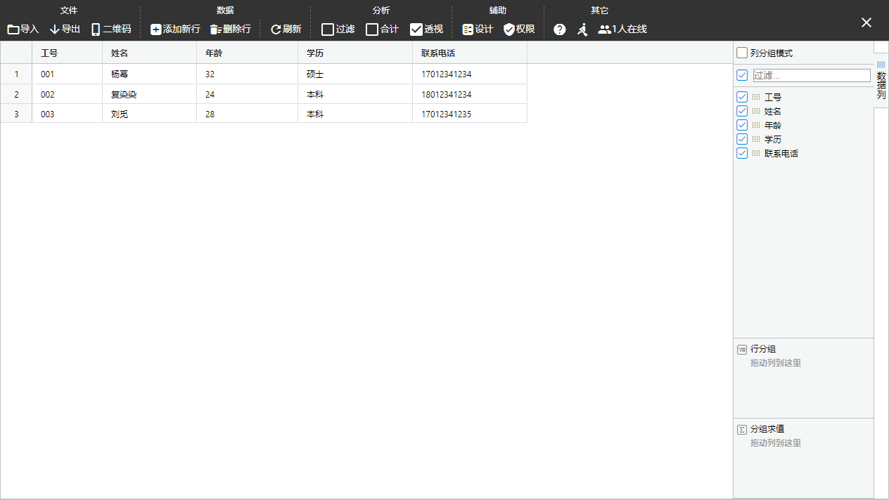
Task: Click the 导入 import folder icon
Action: point(13,29)
